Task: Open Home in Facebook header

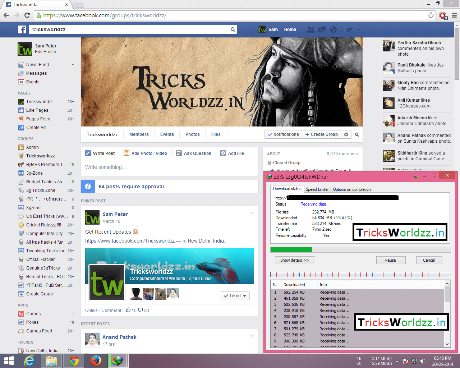Action: pyautogui.click(x=290, y=29)
